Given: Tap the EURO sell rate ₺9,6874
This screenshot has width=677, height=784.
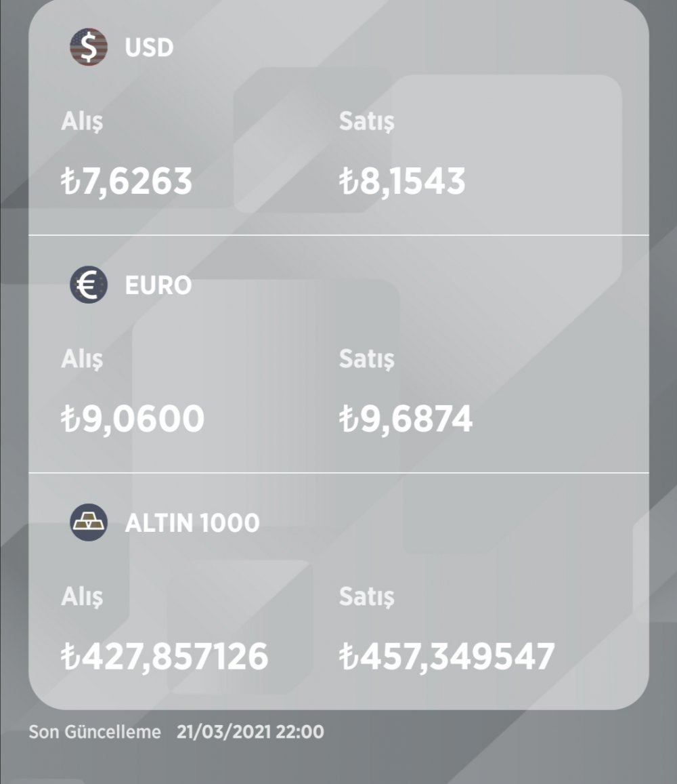Looking at the screenshot, I should 406,419.
